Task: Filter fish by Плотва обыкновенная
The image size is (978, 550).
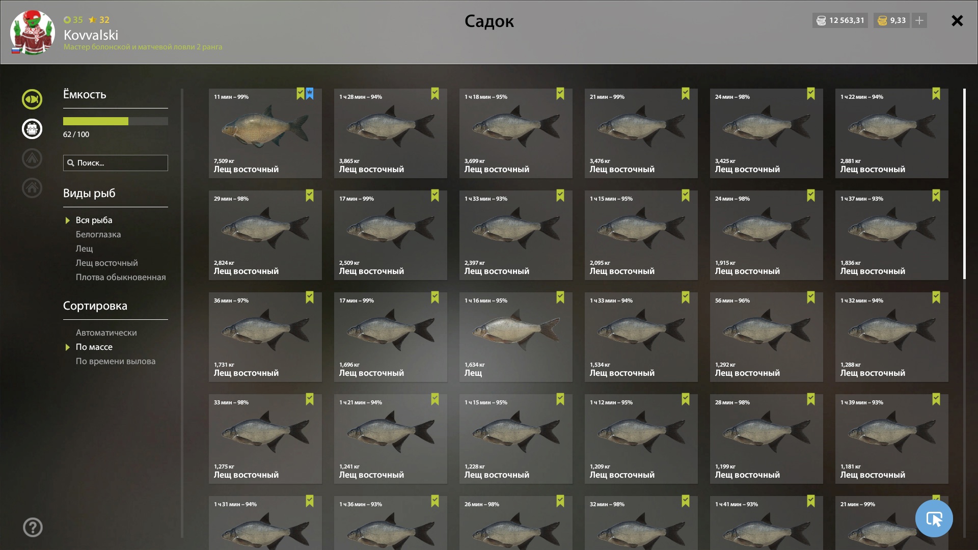Action: pyautogui.click(x=121, y=277)
